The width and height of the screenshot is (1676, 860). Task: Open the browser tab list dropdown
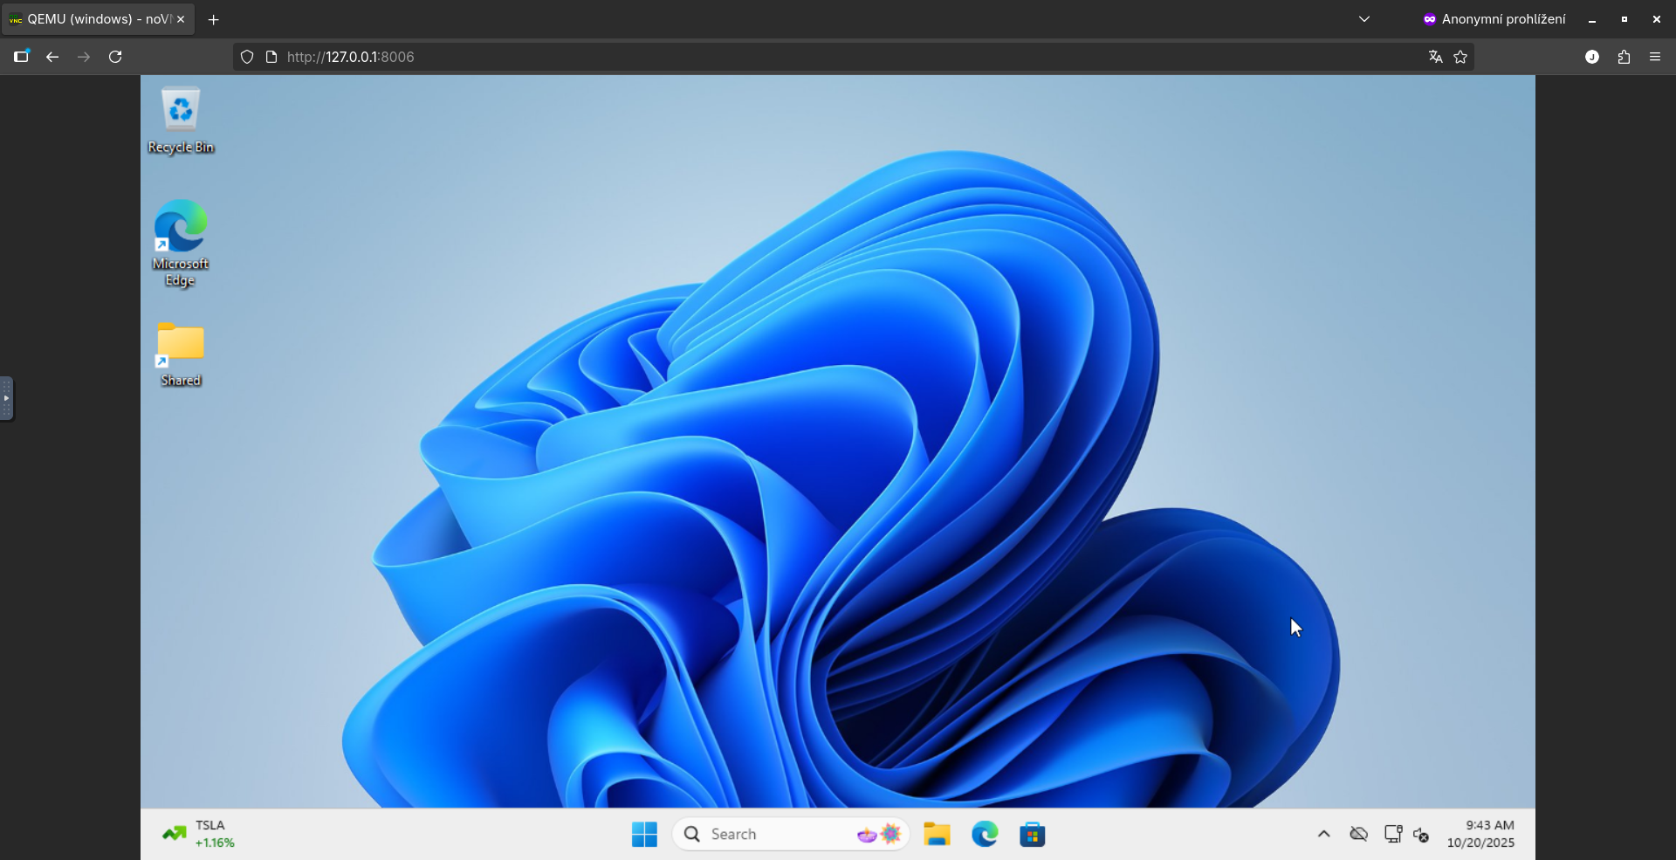(x=1364, y=18)
